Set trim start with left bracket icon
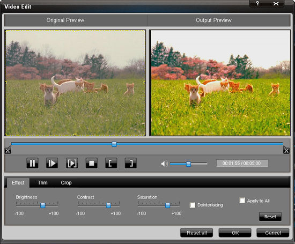Viewport: 295px width, 244px height. [x=111, y=163]
